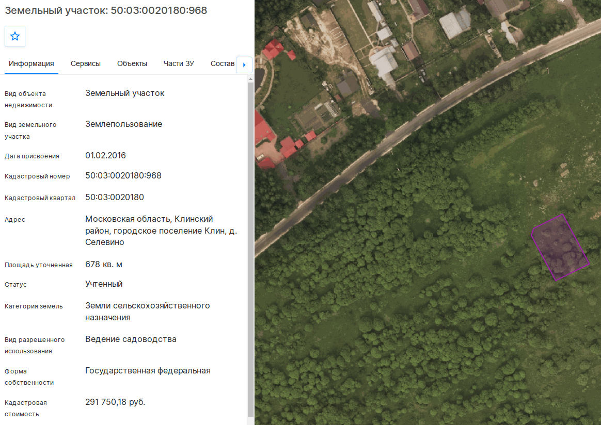Click the label Дата присвоения
Image resolution: width=601 pixels, height=425 pixels.
click(32, 156)
